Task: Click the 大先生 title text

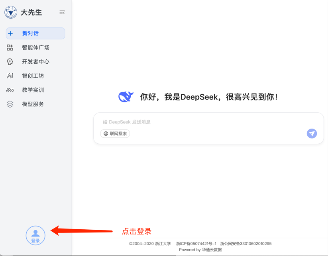Action: [x=31, y=13]
